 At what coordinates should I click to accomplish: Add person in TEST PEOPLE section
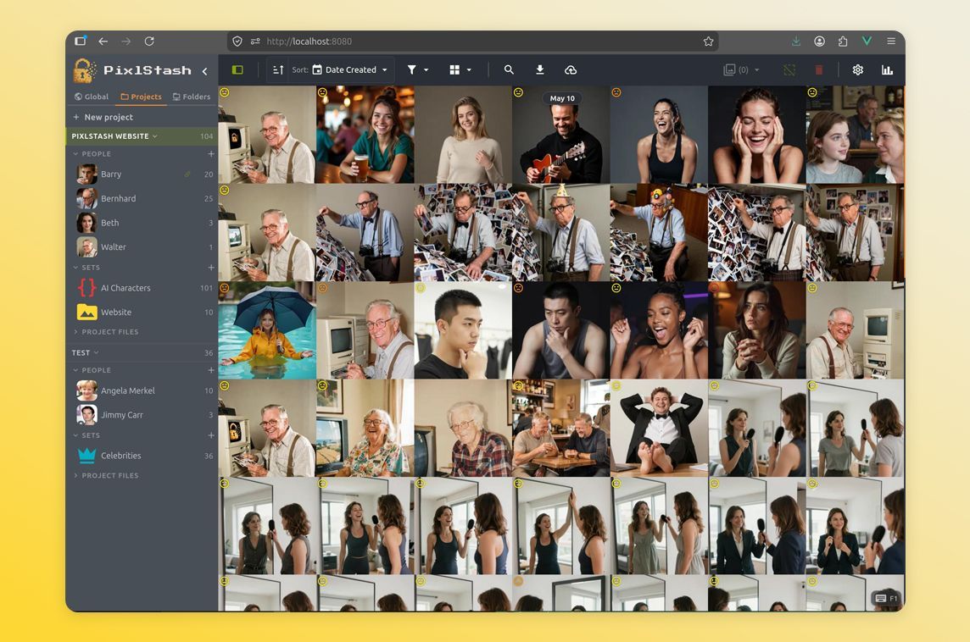click(211, 370)
